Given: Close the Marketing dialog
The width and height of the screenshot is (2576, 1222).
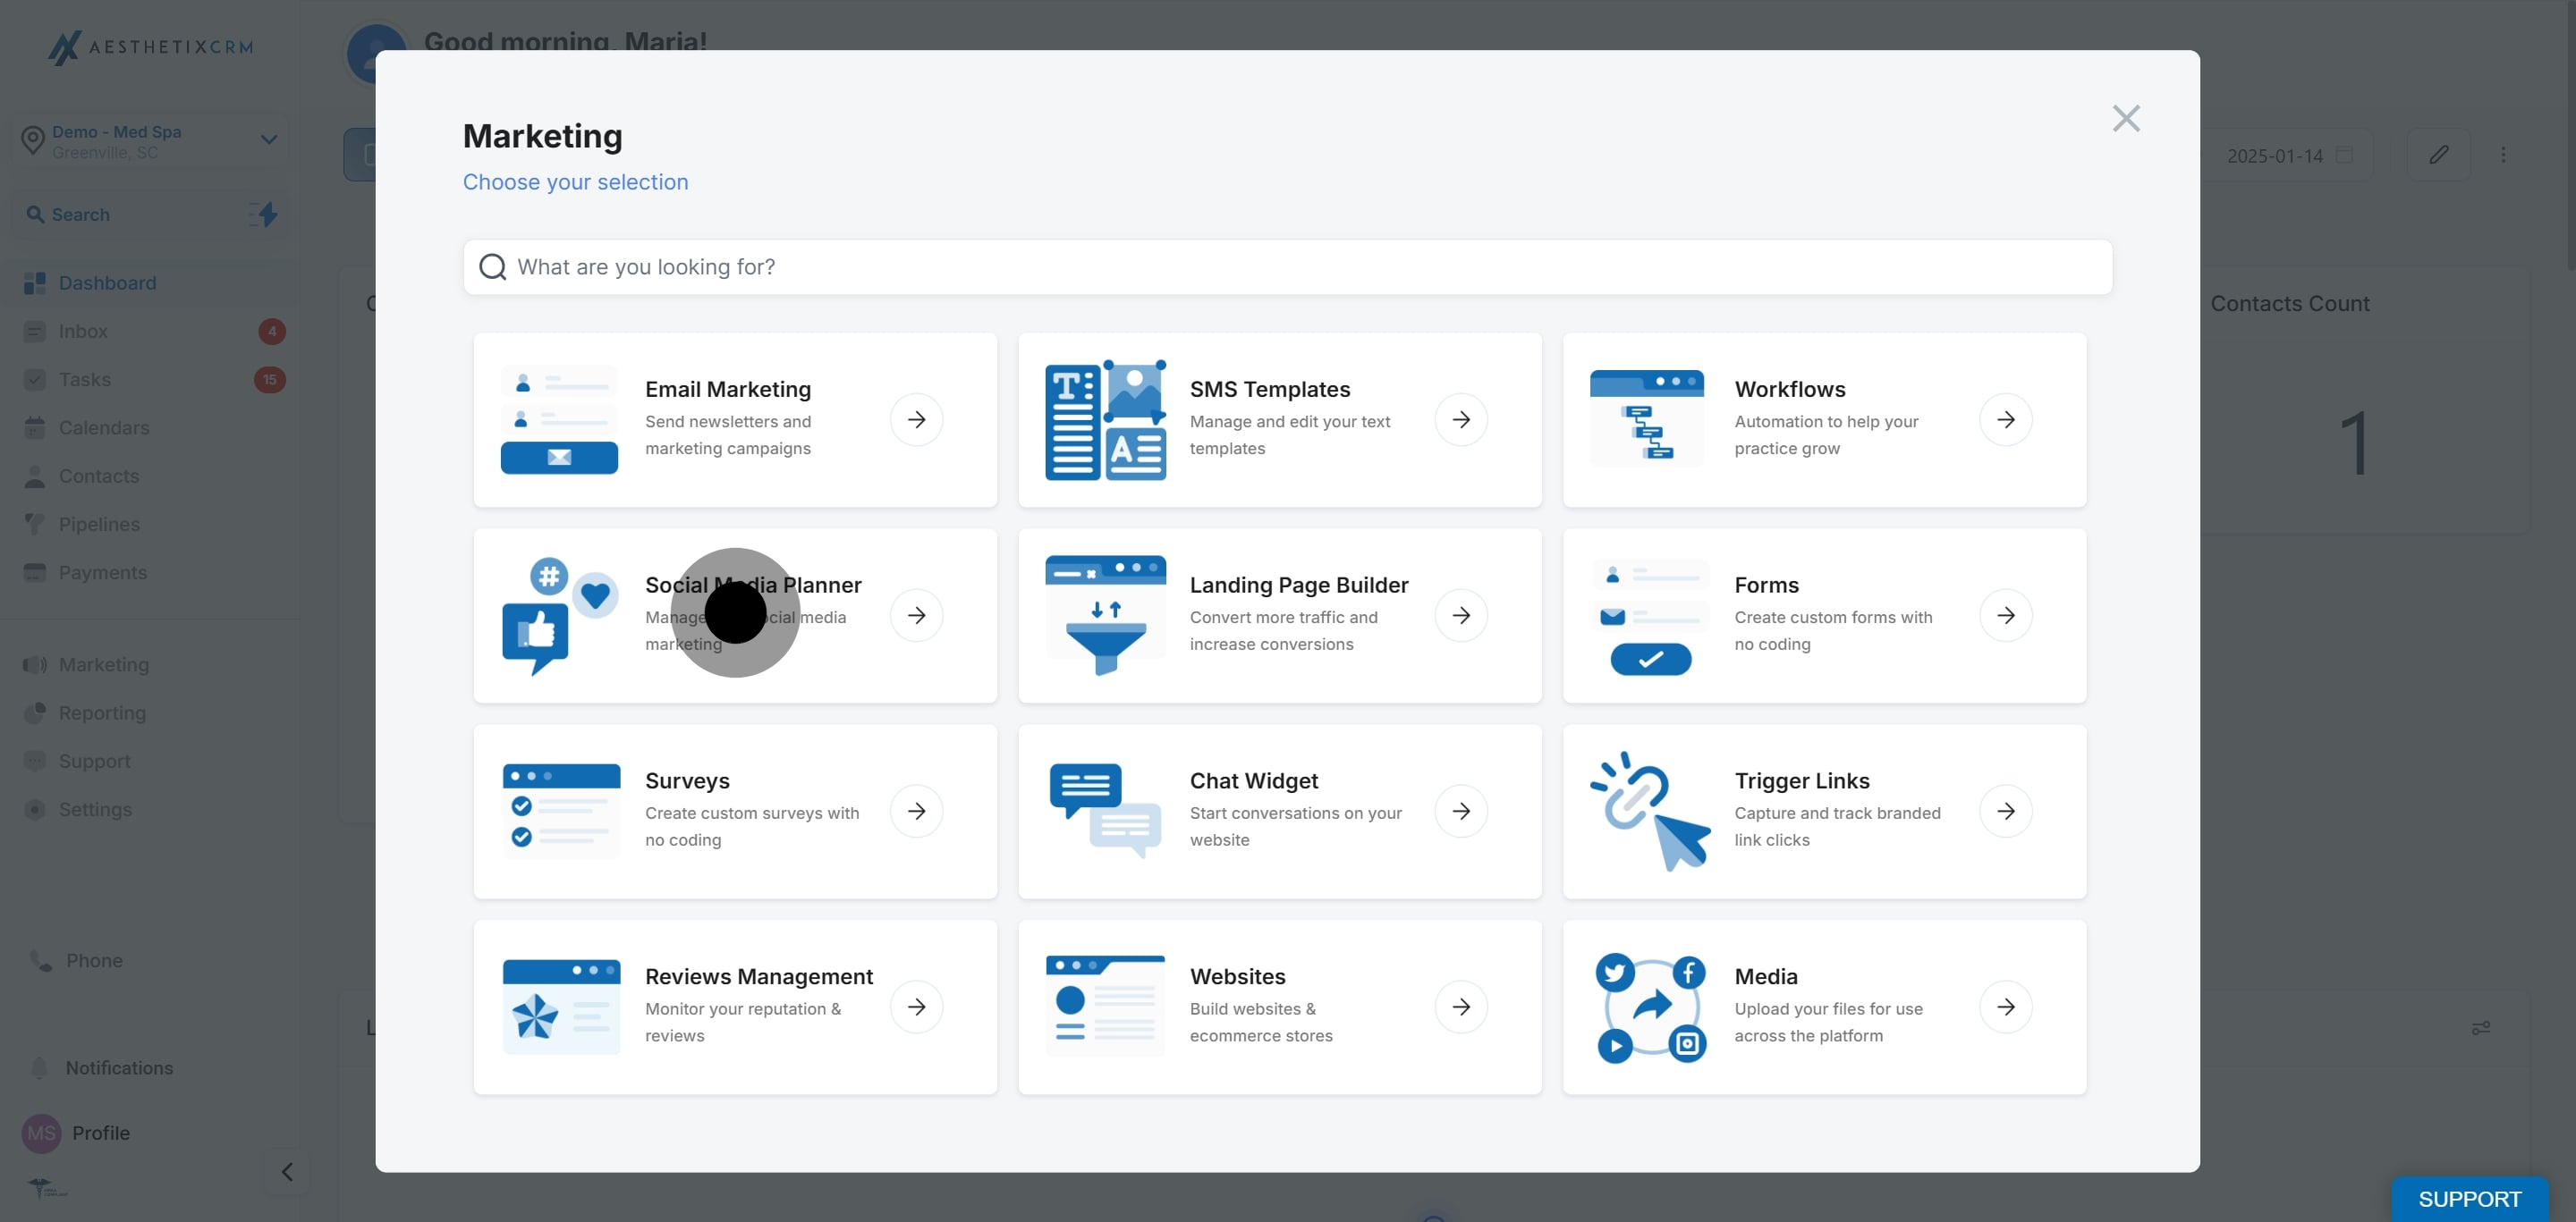Looking at the screenshot, I should pyautogui.click(x=2125, y=119).
